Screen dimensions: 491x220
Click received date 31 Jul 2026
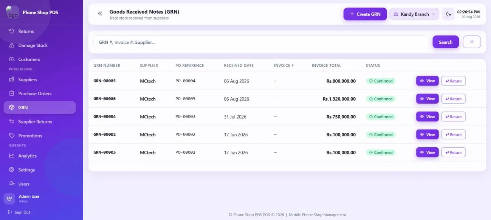[235, 117]
